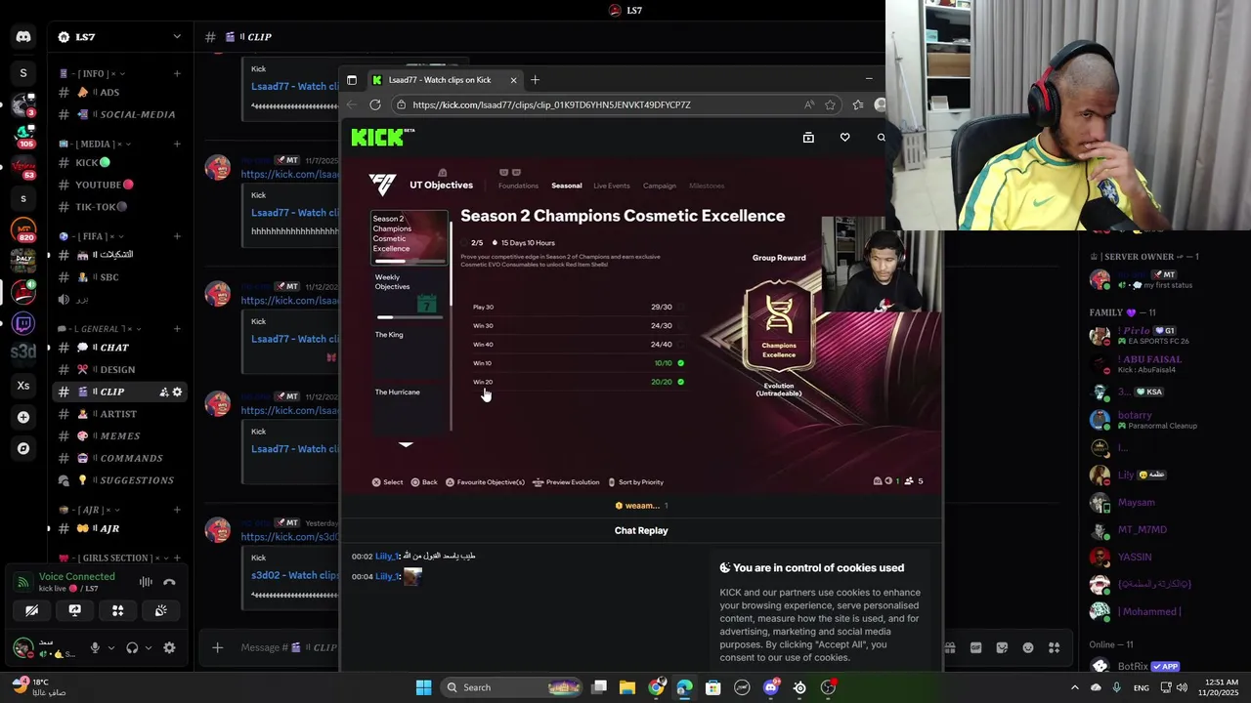
Task: Click the Chat Replay heading
Action: [641, 530]
